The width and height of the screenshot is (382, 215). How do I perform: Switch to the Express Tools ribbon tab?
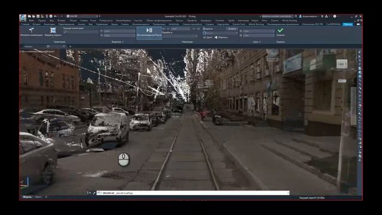(239, 24)
